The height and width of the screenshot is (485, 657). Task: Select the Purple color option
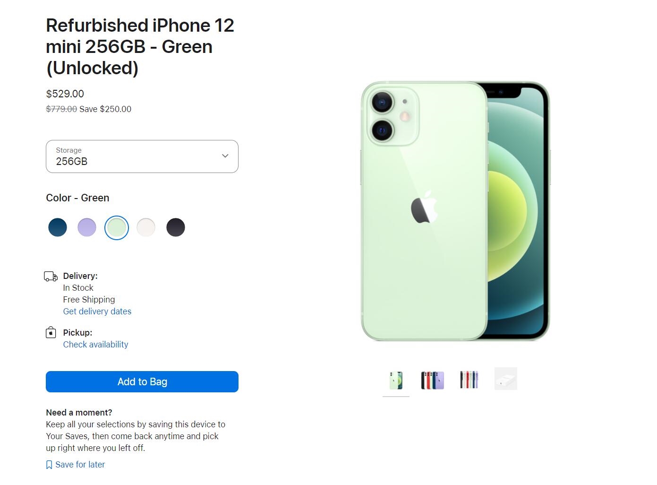tap(87, 227)
